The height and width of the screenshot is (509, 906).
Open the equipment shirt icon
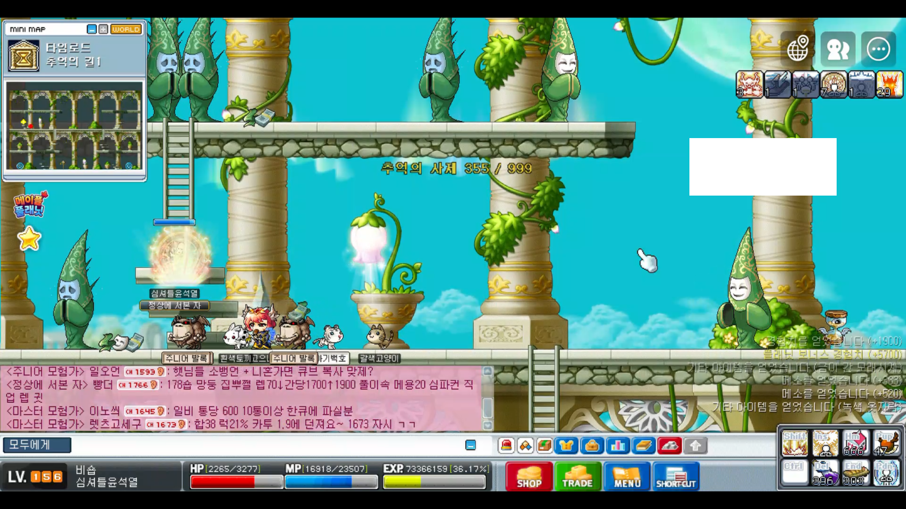pyautogui.click(x=566, y=445)
